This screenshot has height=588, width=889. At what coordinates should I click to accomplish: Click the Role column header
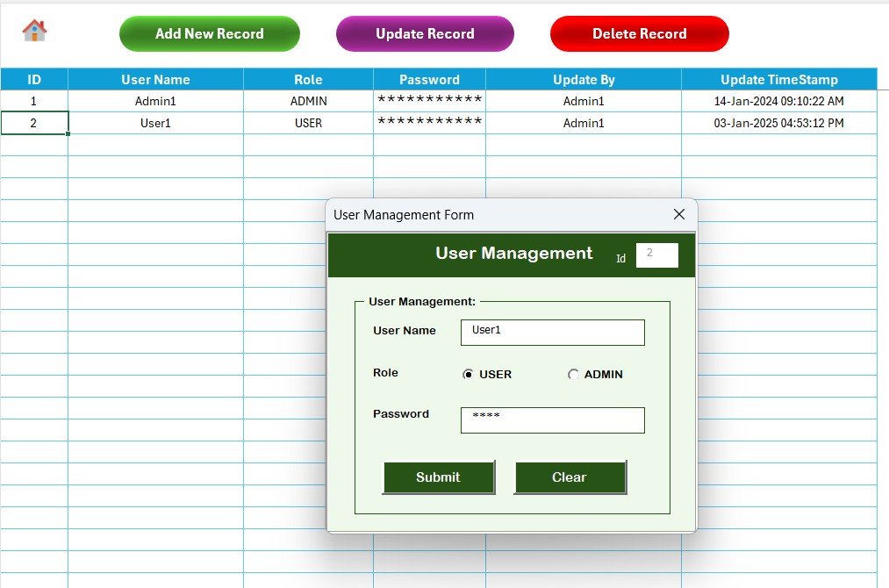tap(308, 80)
